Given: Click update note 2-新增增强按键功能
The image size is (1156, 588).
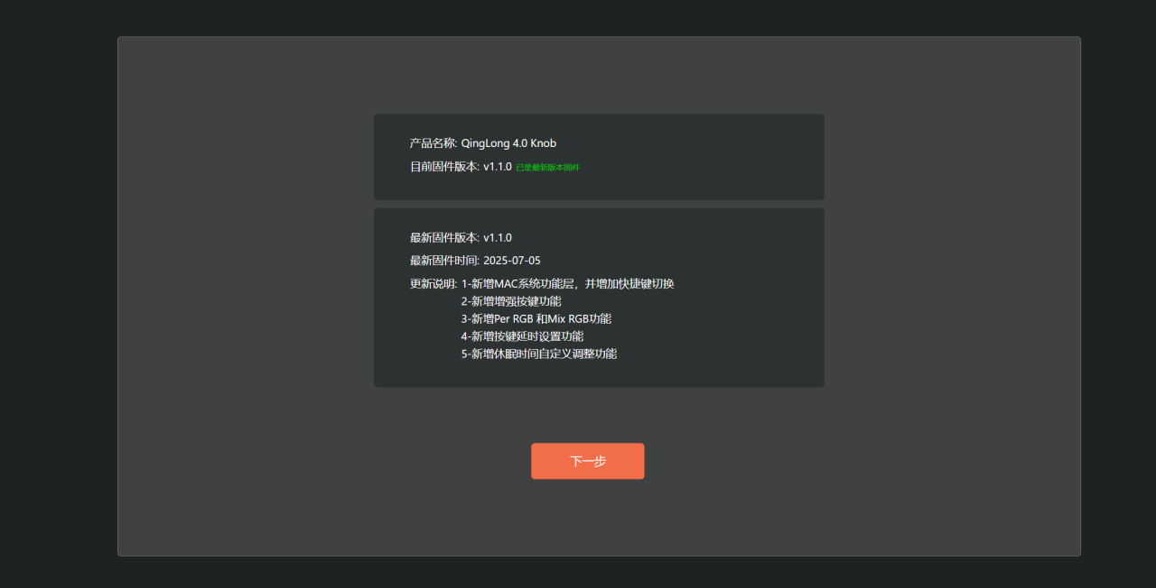Looking at the screenshot, I should pyautogui.click(x=511, y=301).
